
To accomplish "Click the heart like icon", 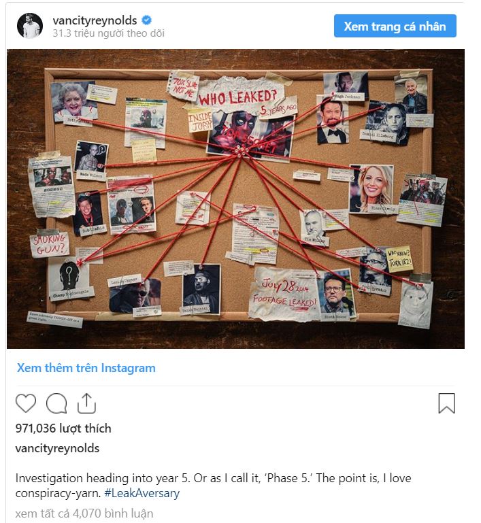I will click(26, 403).
